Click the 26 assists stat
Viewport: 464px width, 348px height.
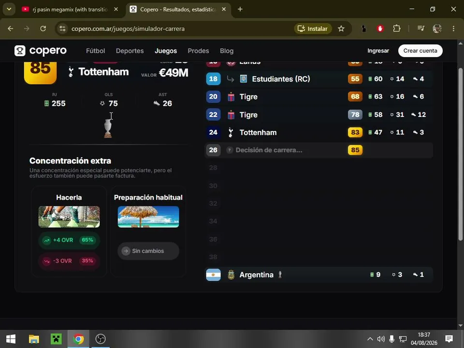click(x=163, y=103)
